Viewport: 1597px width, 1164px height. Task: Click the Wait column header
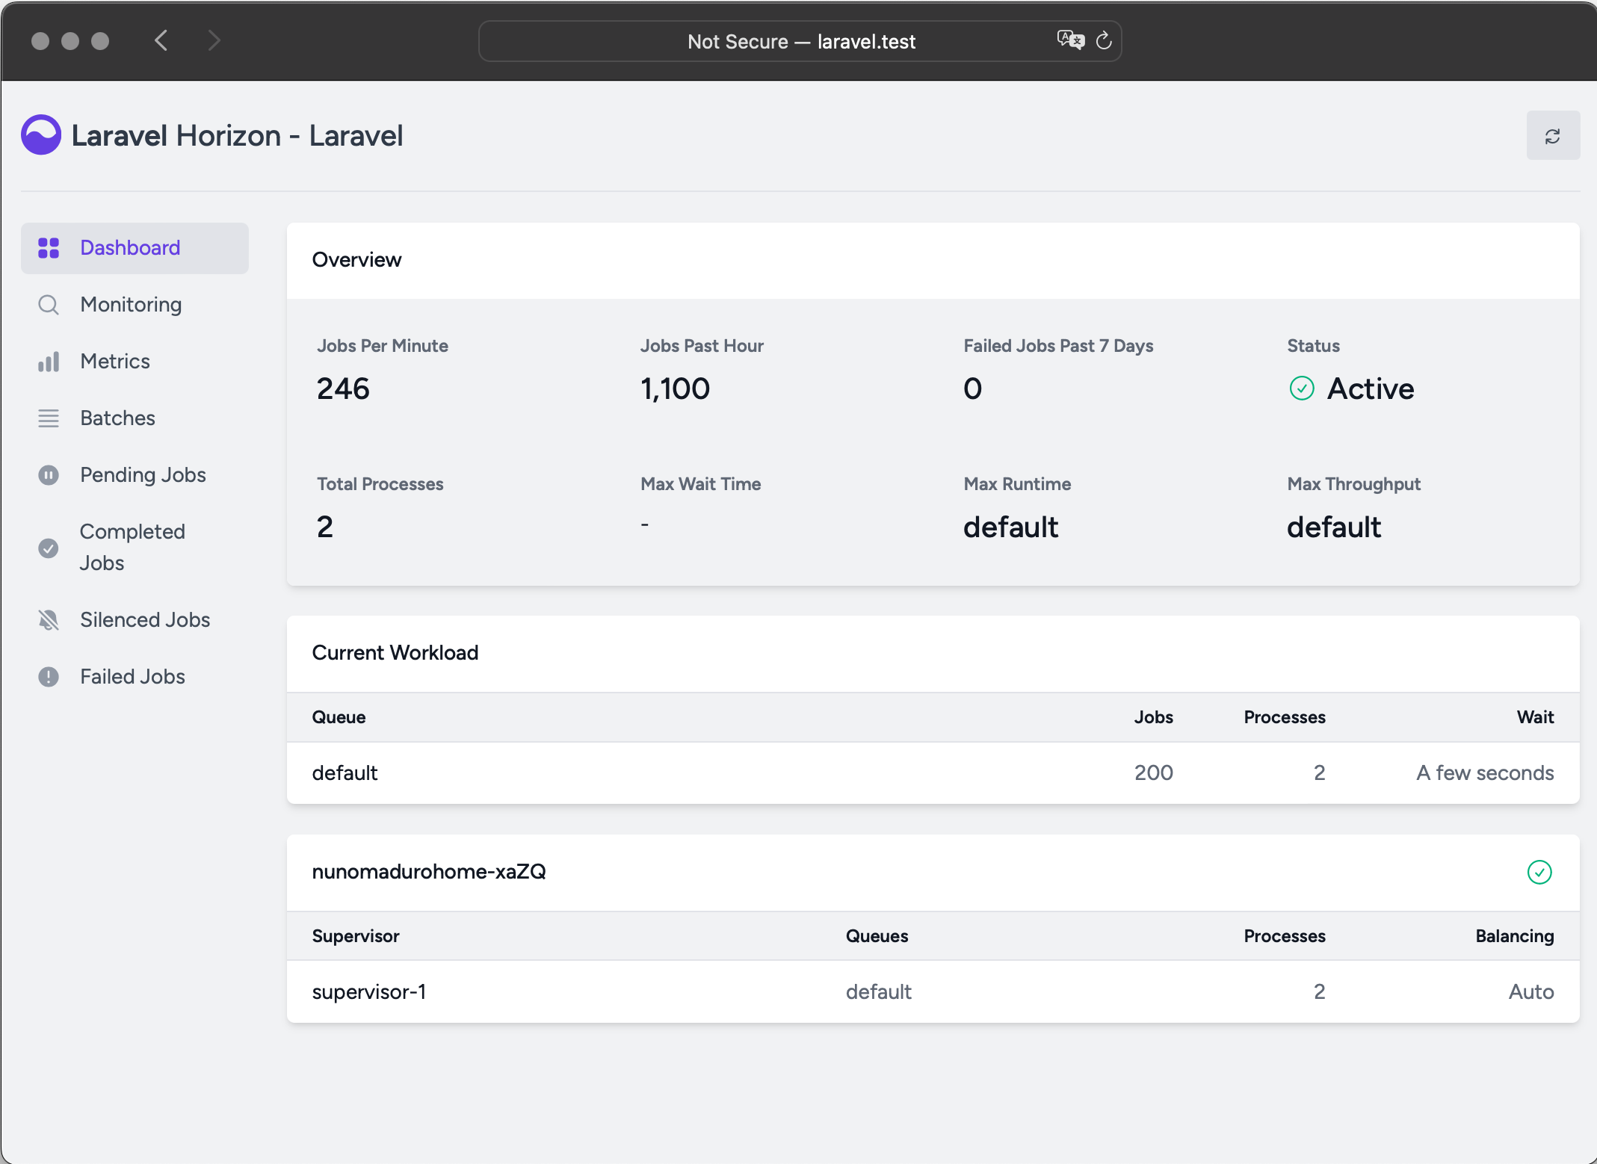pos(1535,717)
